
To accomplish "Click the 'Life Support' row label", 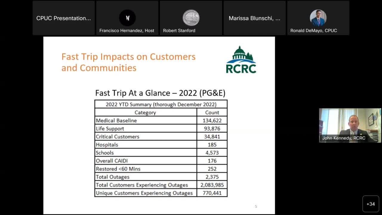I will (110, 129).
